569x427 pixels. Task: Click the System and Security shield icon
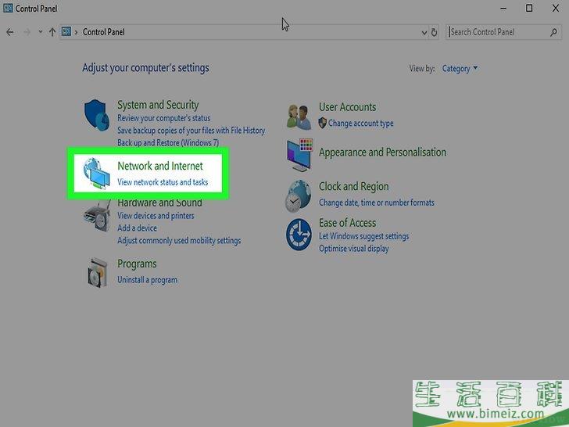(97, 115)
